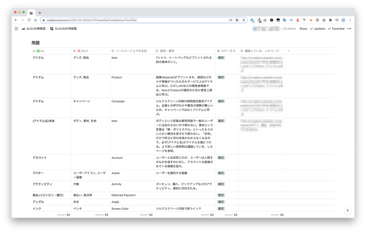Screen dimensions: 366x233
Task: Open Google Translate from the address bar icon
Action: click(237, 20)
